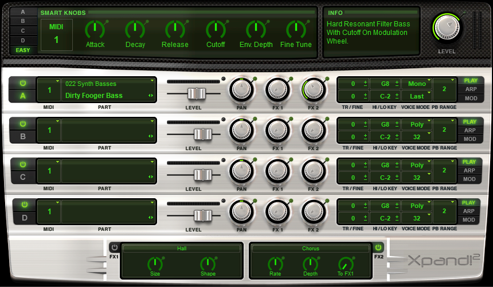Click the Cutoff smart knob
The image size is (493, 287).
point(216,30)
